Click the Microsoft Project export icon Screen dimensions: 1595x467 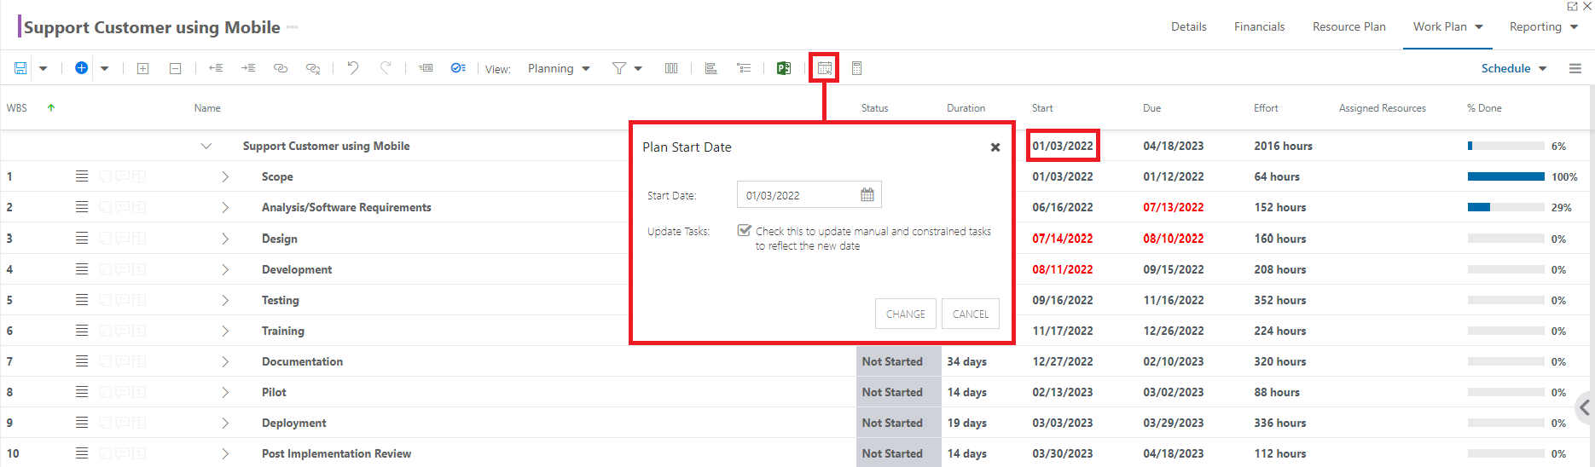784,68
